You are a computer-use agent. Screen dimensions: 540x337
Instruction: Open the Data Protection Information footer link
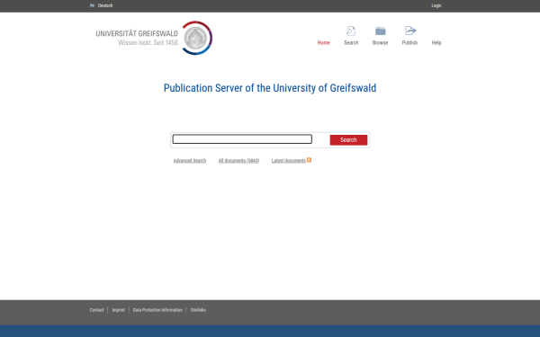point(157,310)
